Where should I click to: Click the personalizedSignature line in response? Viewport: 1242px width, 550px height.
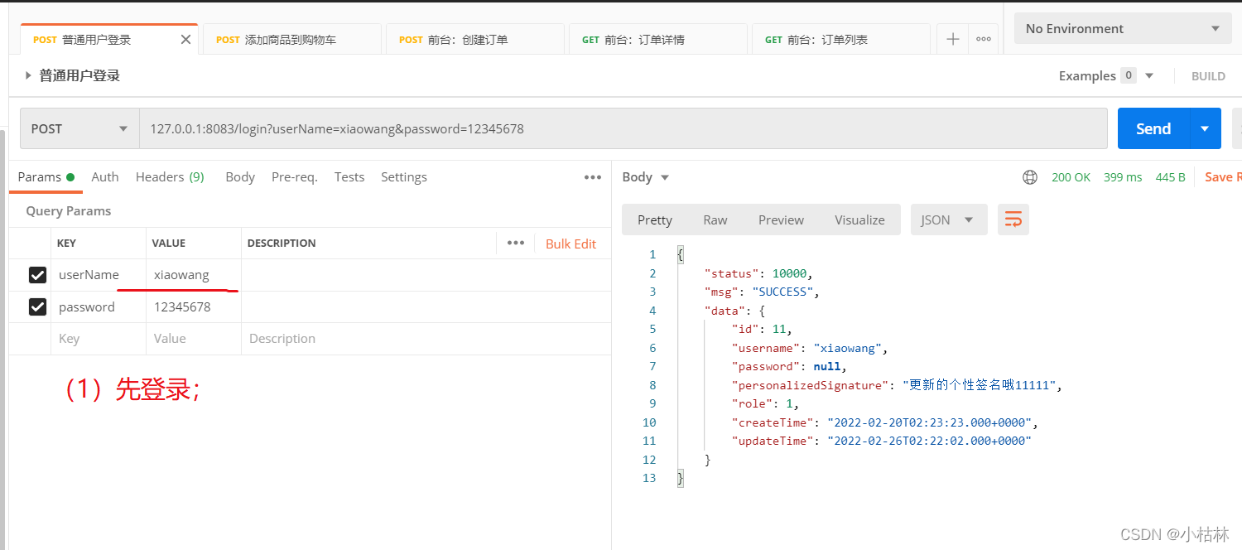[x=897, y=385]
